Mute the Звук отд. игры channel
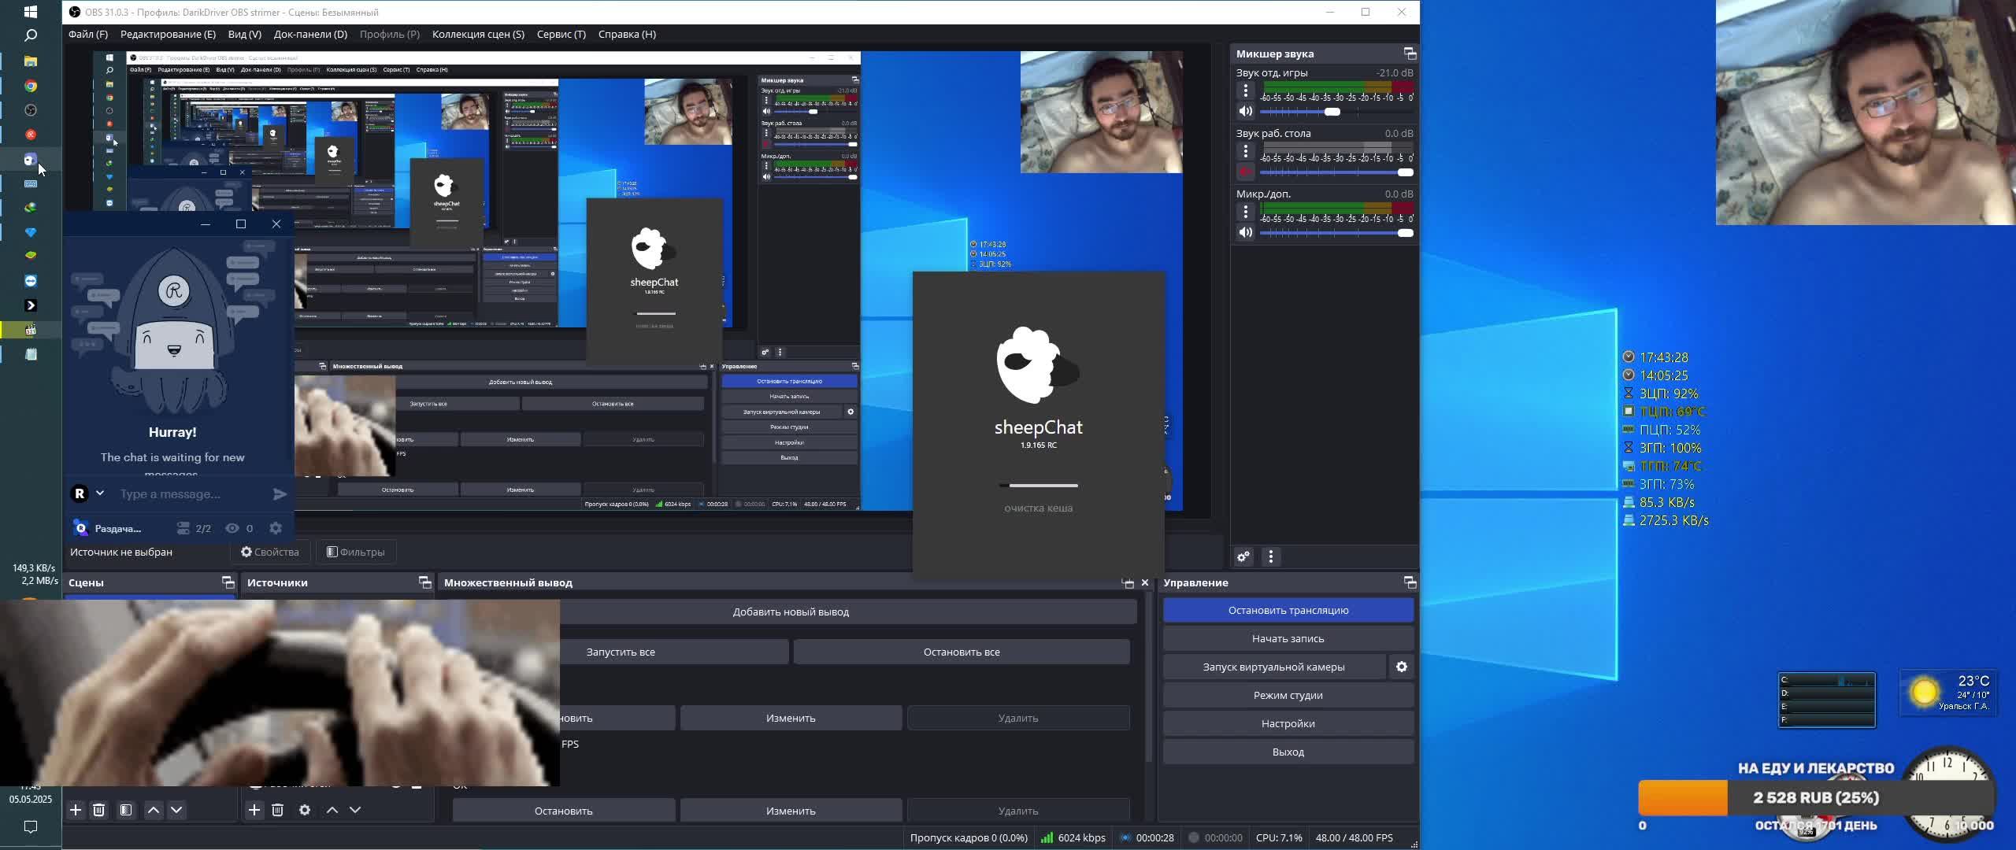This screenshot has height=850, width=2016. pyautogui.click(x=1245, y=111)
